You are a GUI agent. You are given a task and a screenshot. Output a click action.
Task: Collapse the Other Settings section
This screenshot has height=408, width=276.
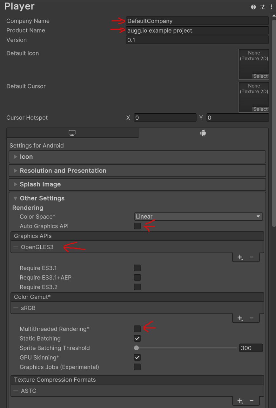coord(42,198)
